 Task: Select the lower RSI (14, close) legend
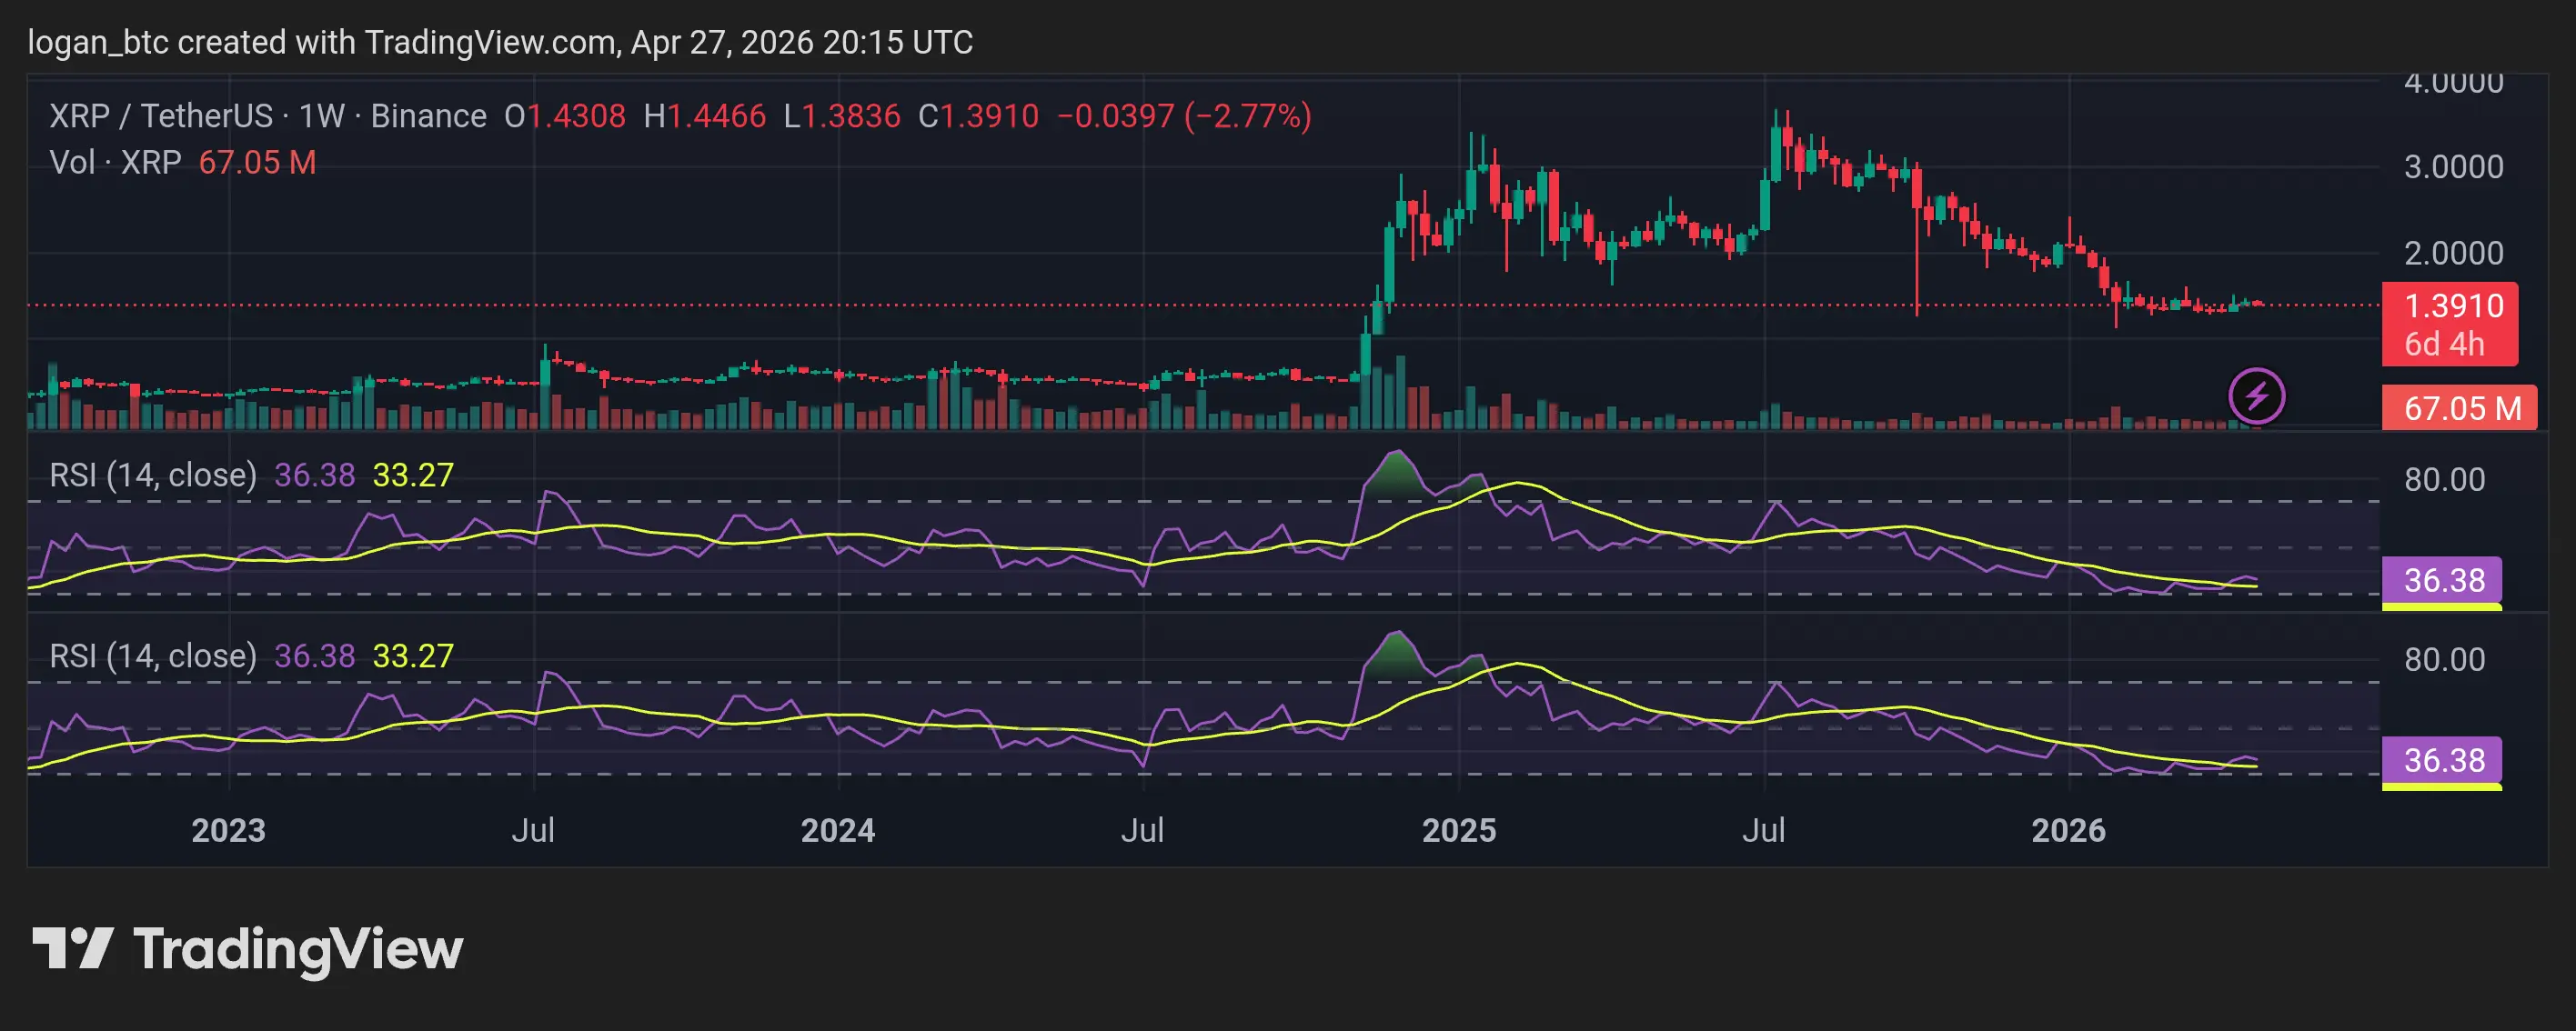(x=153, y=655)
